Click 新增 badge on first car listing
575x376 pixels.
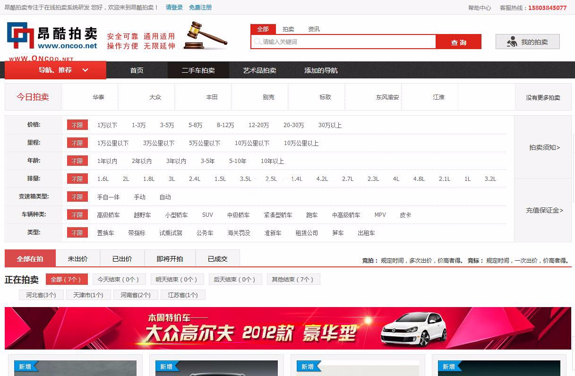pos(26,367)
